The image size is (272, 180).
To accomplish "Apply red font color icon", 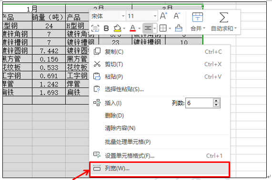I will coord(133,28).
